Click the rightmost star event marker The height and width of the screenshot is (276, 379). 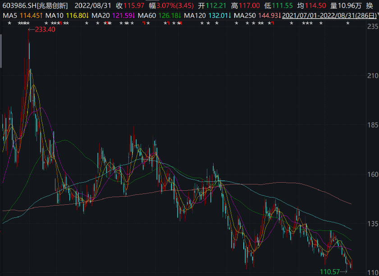pyautogui.click(x=347, y=23)
